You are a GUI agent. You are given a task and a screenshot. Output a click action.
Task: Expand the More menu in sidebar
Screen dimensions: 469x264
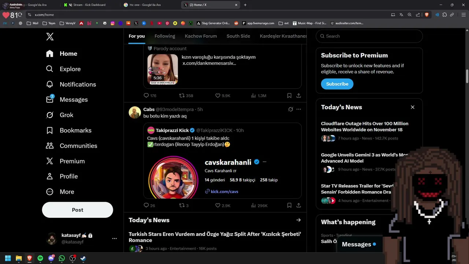click(x=60, y=192)
